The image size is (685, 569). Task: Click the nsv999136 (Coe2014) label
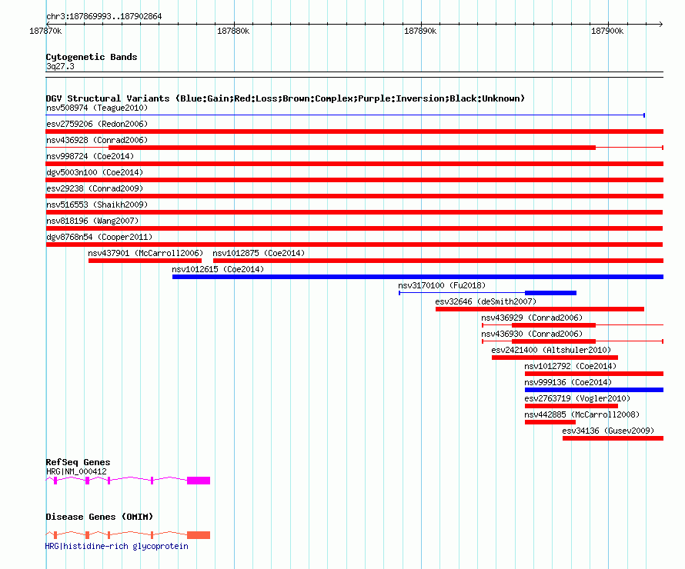(568, 382)
